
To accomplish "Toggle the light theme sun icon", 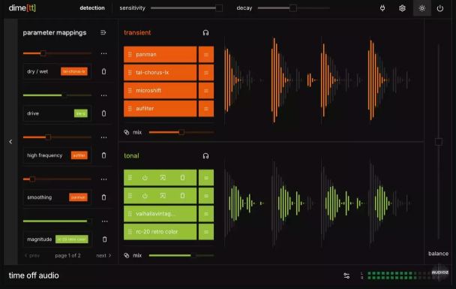I will click(422, 8).
